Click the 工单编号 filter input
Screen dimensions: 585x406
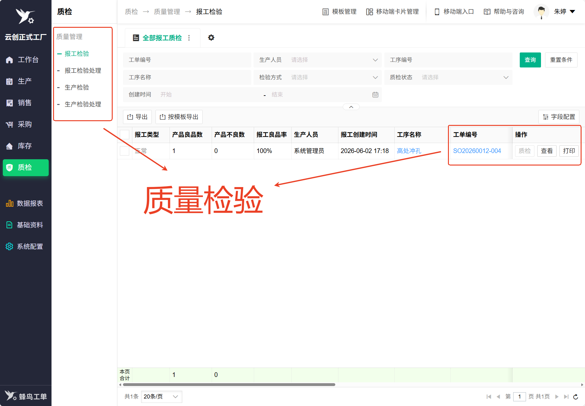187,60
